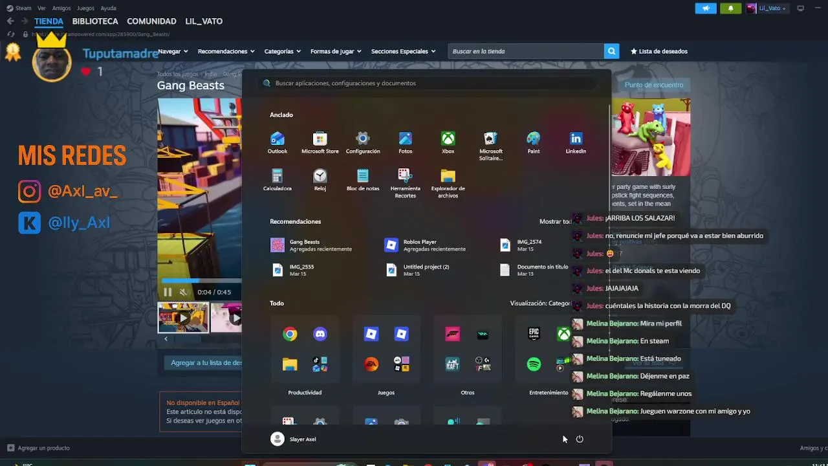This screenshot has width=828, height=466.
Task: Click Start menu search field
Action: coord(427,83)
